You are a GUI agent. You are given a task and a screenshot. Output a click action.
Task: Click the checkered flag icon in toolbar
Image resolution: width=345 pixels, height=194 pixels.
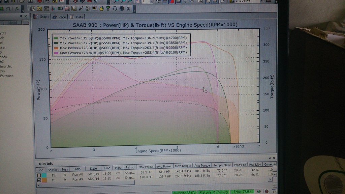pyautogui.click(x=46, y=8)
